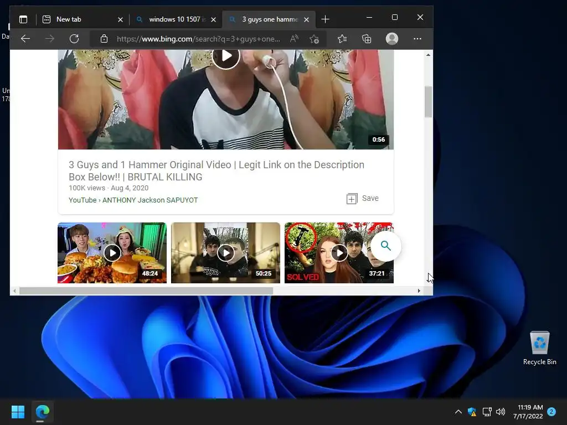Click Microsoft Edge taskbar icon
The image size is (567, 425).
point(42,412)
